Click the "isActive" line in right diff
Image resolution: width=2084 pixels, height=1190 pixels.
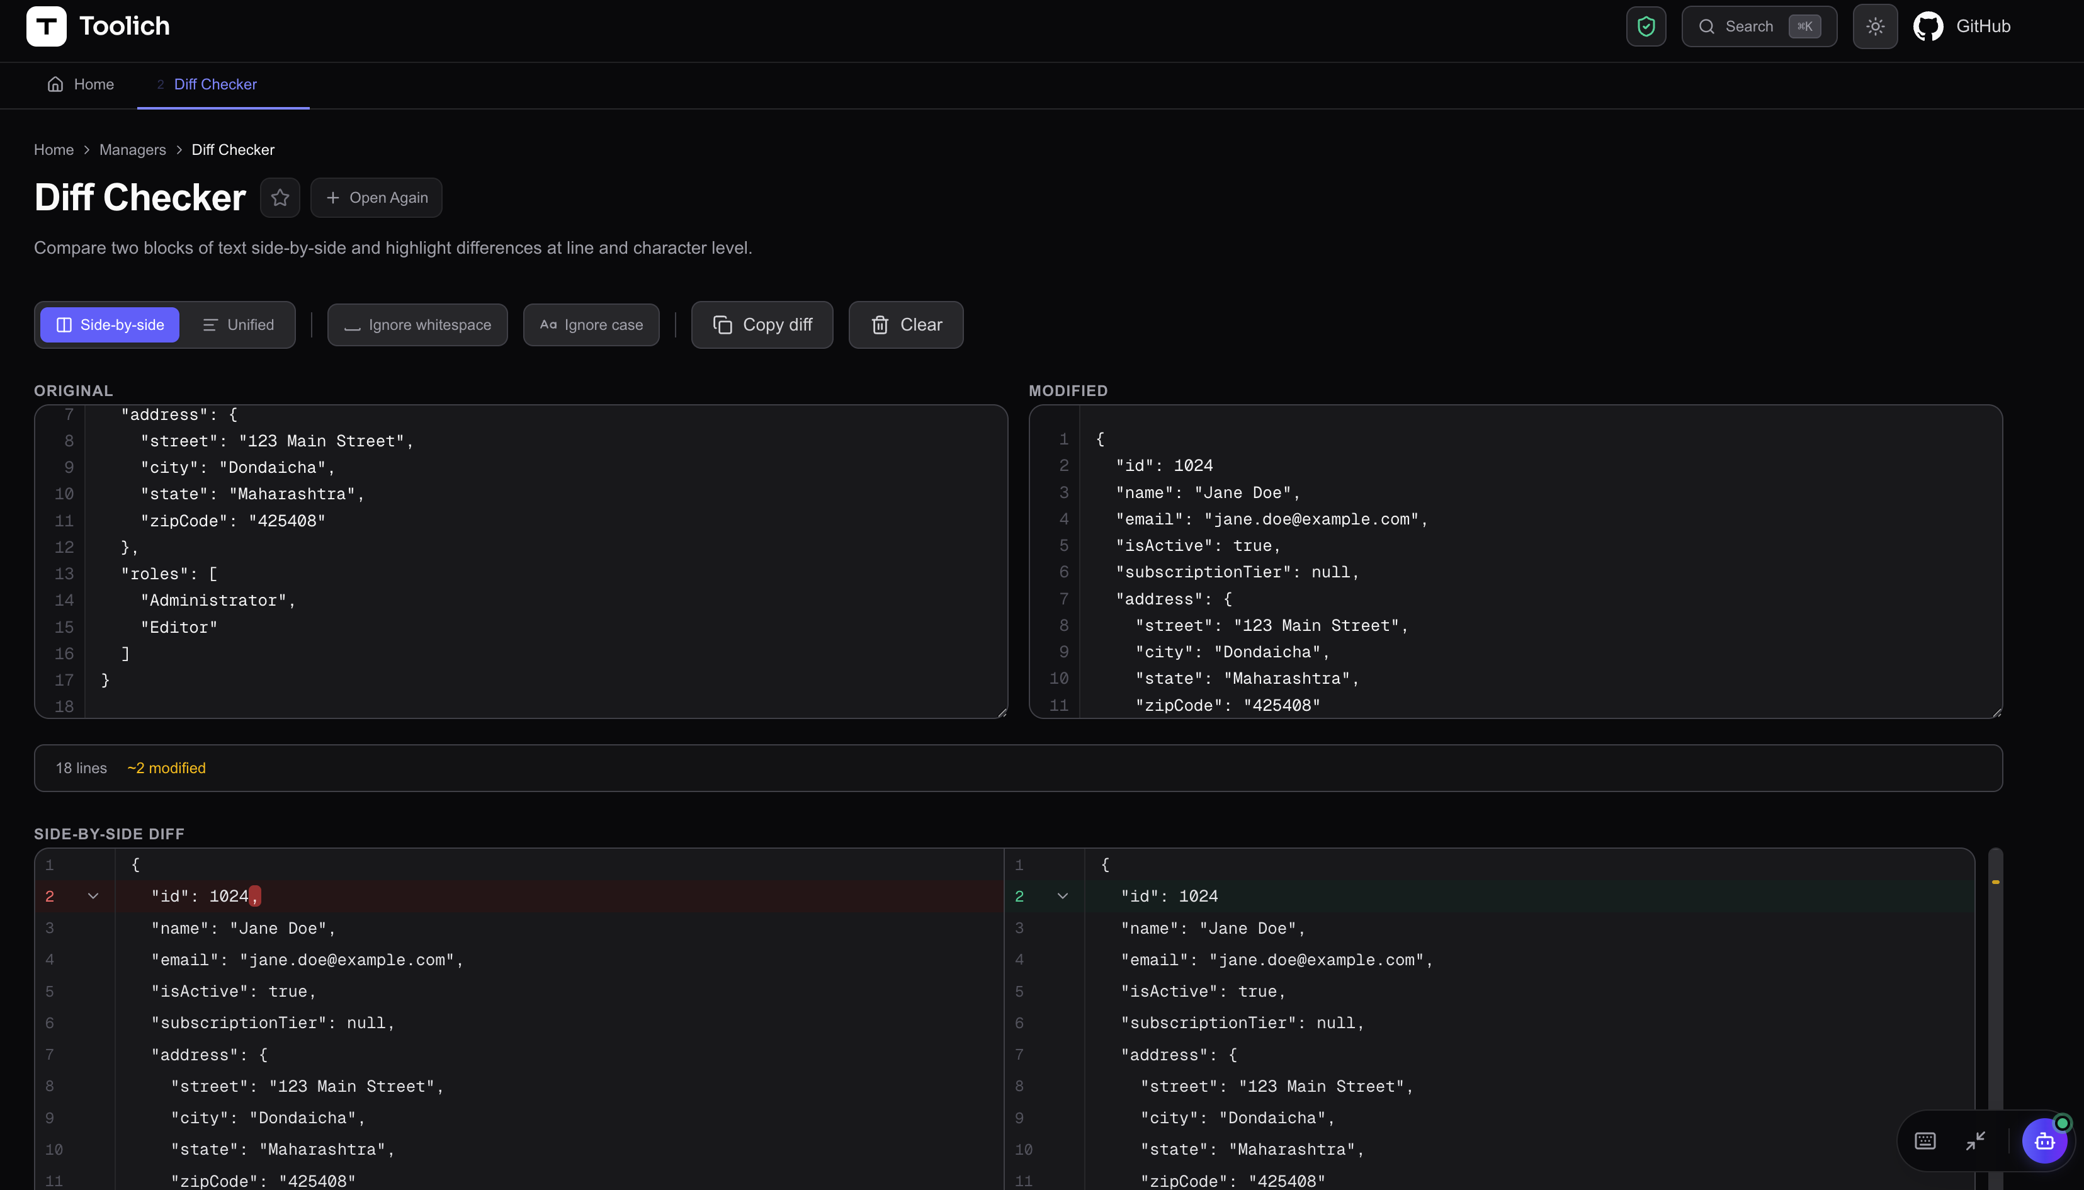click(x=1203, y=990)
